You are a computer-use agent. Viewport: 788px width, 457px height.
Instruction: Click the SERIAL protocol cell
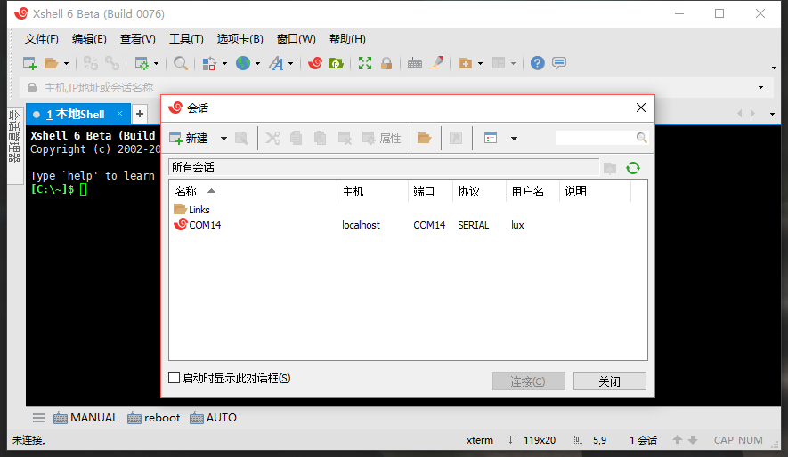[474, 225]
